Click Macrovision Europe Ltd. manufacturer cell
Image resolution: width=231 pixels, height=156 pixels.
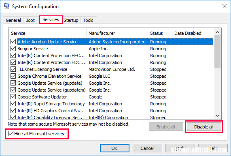(112, 69)
